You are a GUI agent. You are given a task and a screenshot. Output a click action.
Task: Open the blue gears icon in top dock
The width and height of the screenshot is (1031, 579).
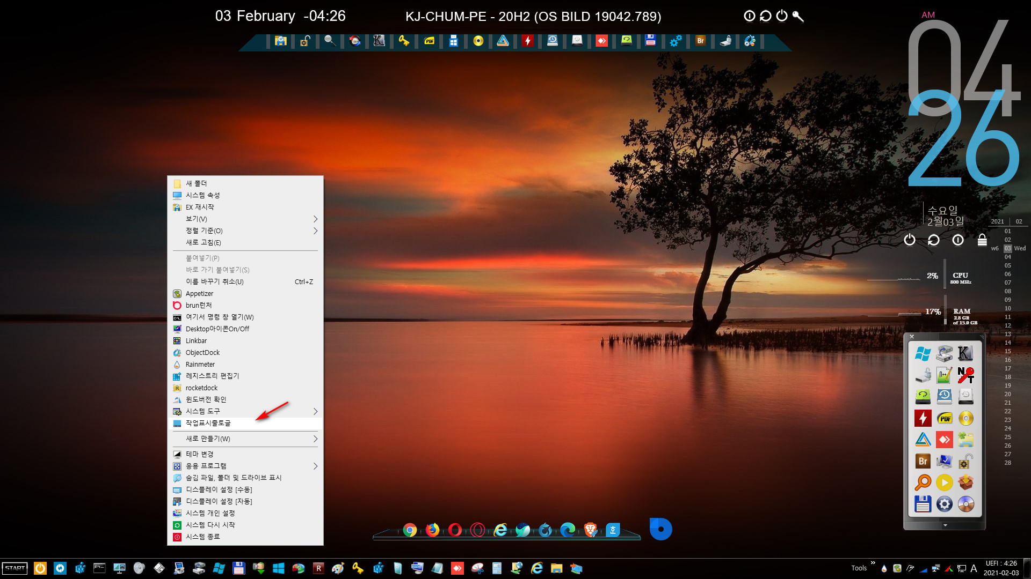(x=676, y=41)
